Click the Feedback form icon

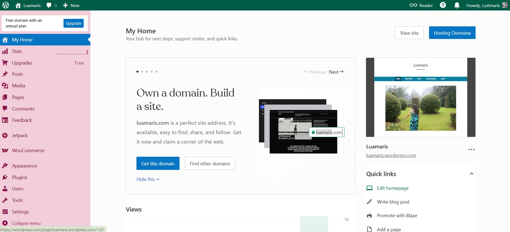[5, 120]
